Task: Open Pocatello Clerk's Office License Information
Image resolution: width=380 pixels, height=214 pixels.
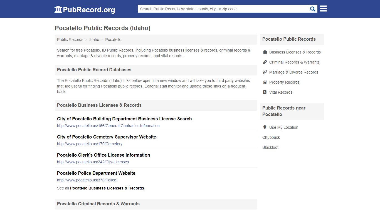Action: click(x=103, y=155)
